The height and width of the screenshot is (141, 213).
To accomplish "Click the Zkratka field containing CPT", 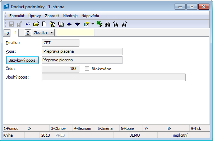I will coord(60,43).
